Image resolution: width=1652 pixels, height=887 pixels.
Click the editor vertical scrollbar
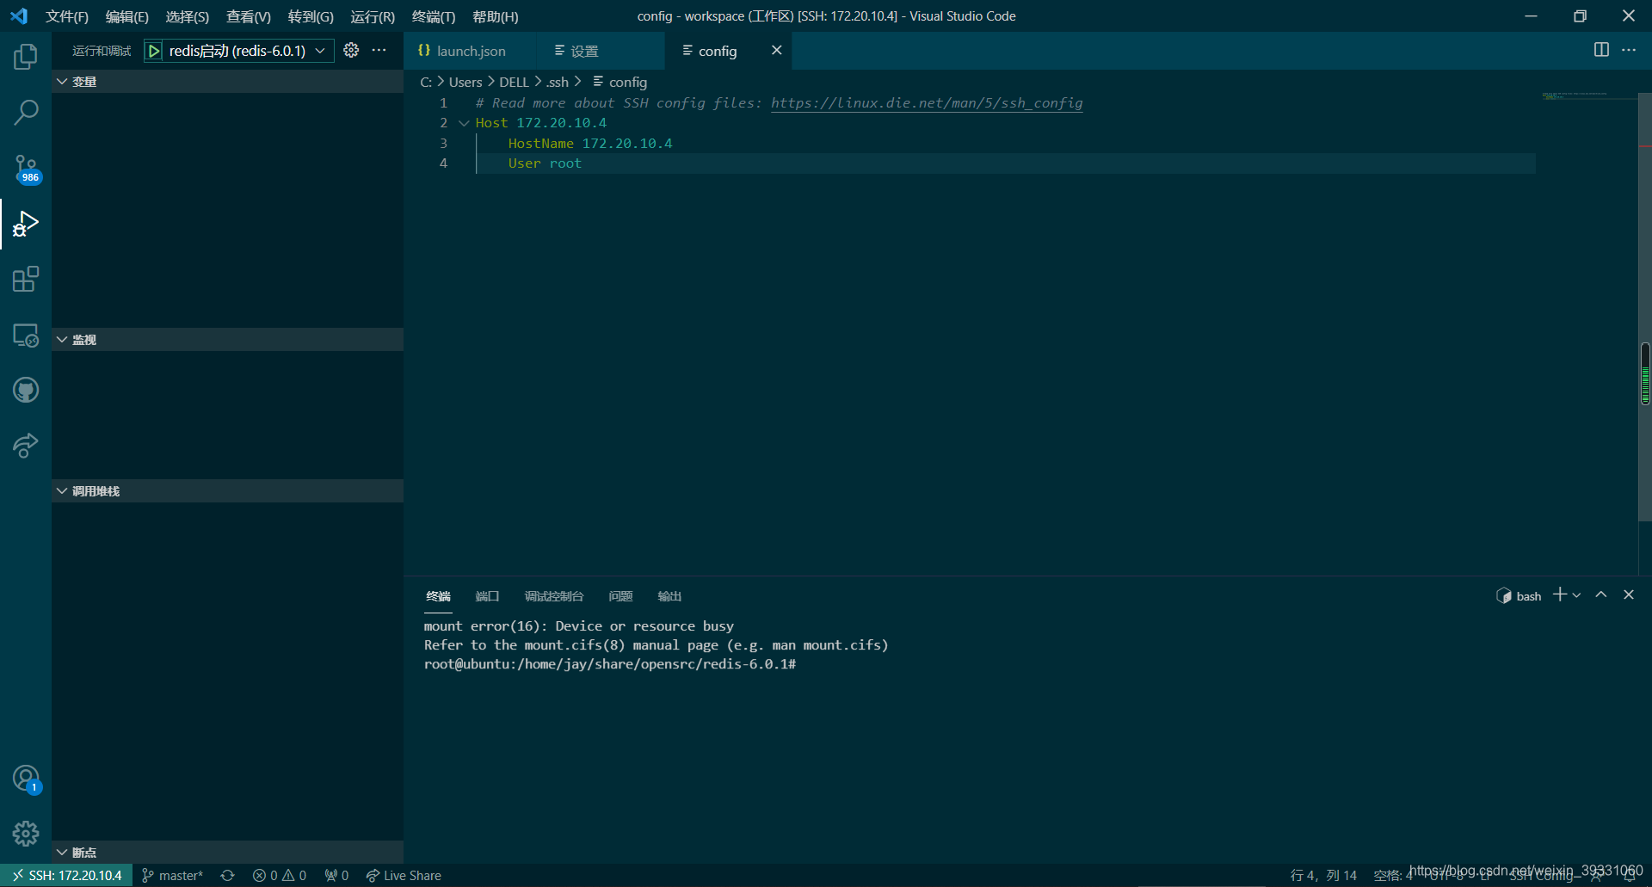click(1645, 305)
